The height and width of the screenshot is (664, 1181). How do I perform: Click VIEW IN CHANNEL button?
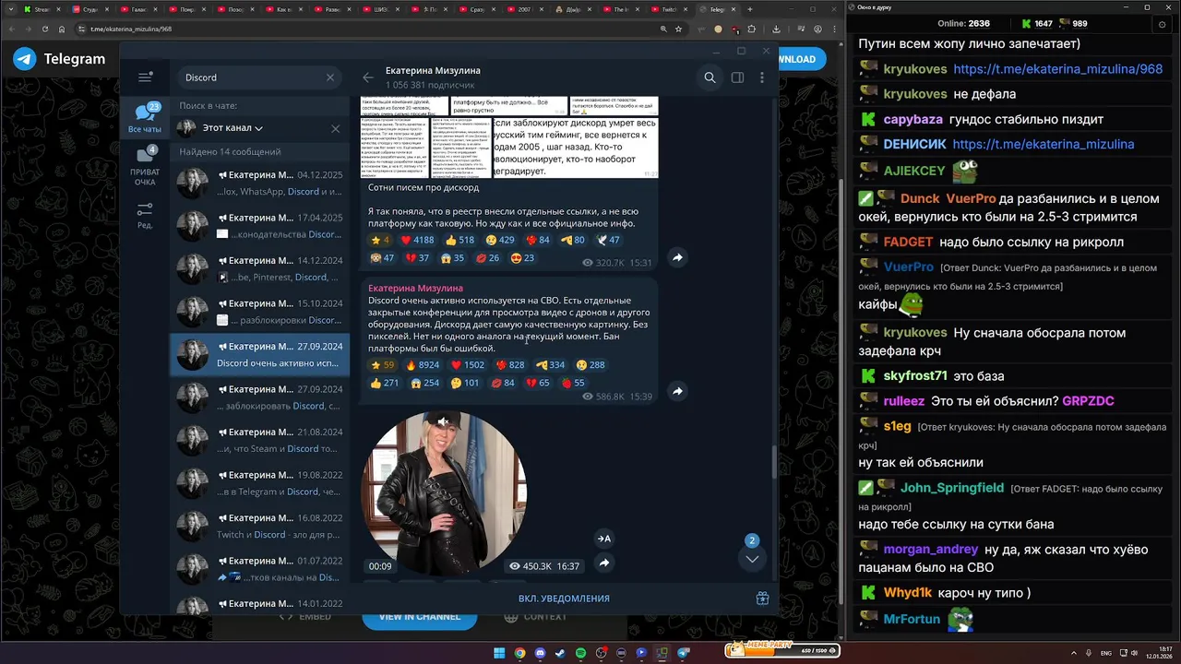[x=420, y=617]
